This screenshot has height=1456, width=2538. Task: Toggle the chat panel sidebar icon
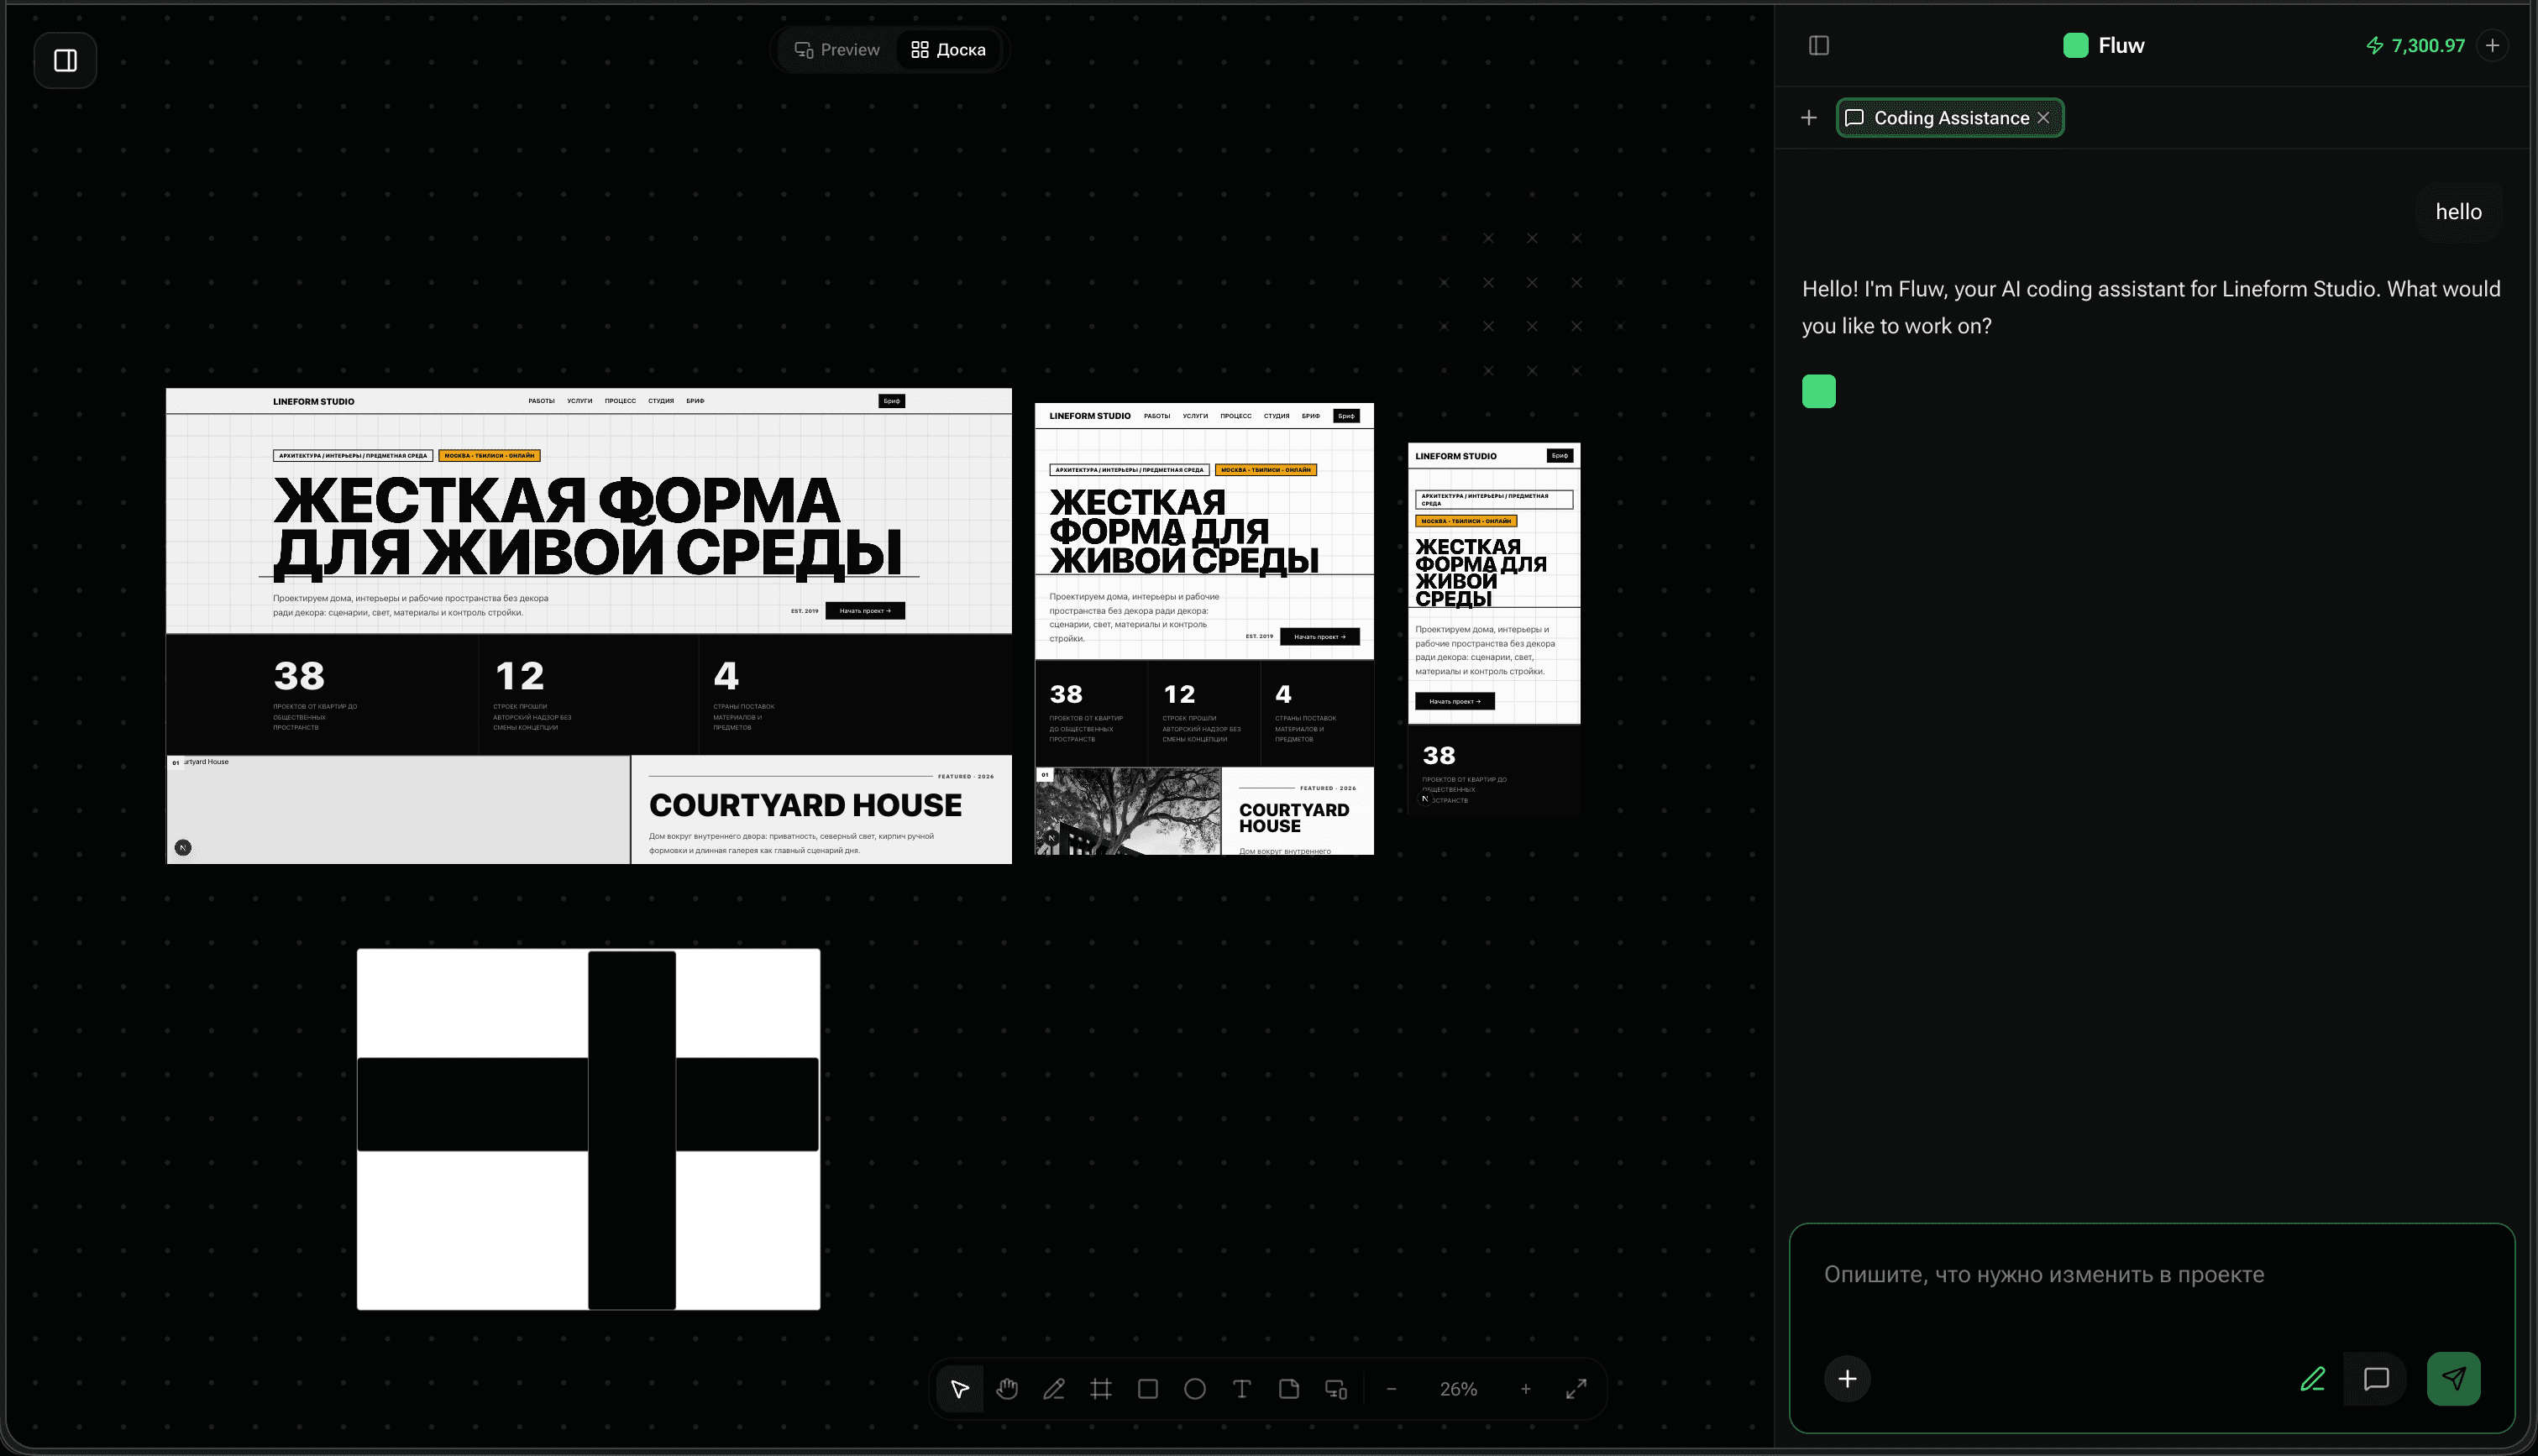(1819, 46)
